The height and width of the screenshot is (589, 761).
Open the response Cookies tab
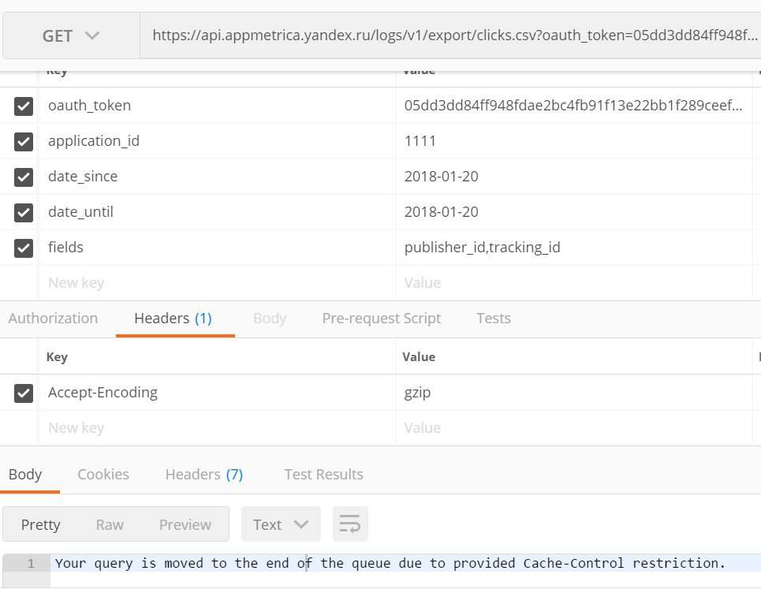pyautogui.click(x=103, y=474)
